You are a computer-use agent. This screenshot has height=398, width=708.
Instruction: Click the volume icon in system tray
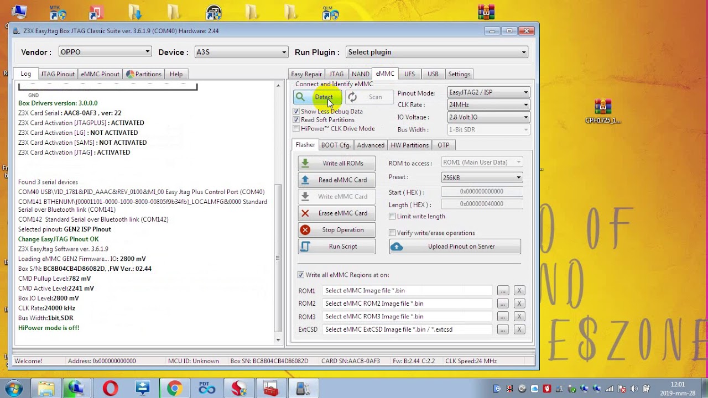[633, 389]
